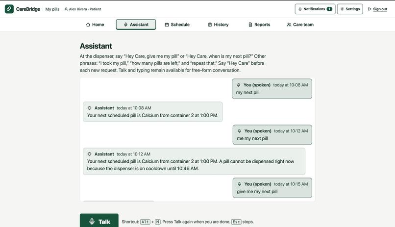Switch to the Schedule tab
Image resolution: width=395 pixels, height=227 pixels.
click(x=177, y=25)
